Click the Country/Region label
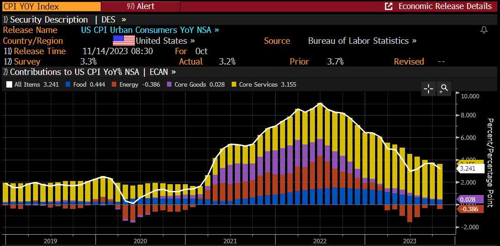The image size is (500, 246). click(x=33, y=41)
